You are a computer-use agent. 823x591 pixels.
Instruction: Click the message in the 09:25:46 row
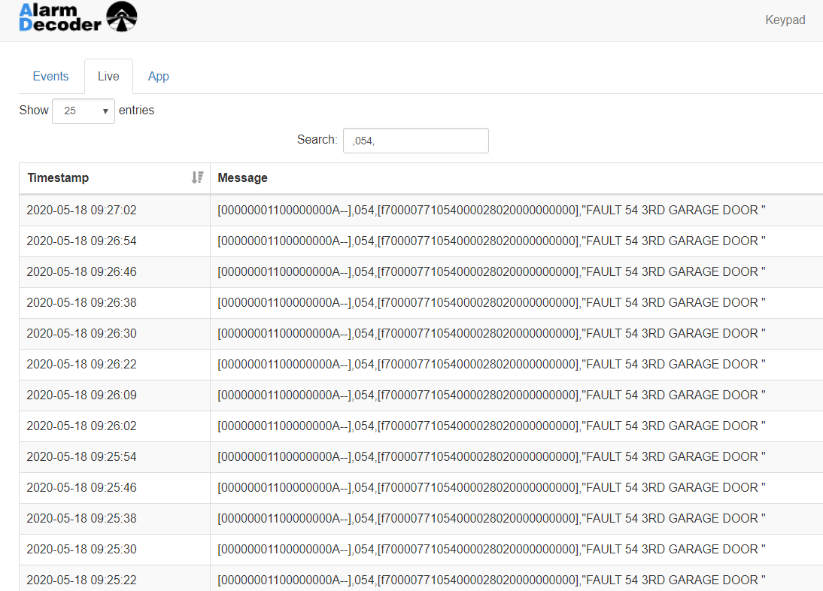(491, 487)
